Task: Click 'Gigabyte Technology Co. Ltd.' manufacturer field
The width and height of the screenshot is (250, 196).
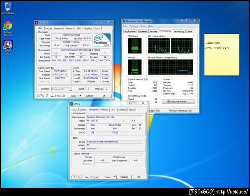Action: coord(115,117)
